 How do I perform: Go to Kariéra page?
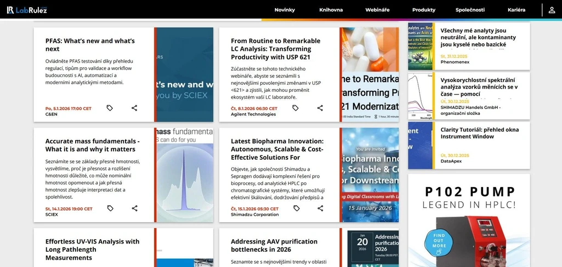click(x=516, y=10)
